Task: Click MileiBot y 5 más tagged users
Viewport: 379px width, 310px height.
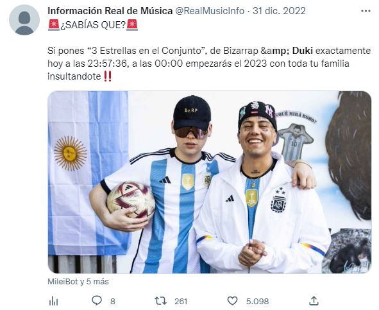Action: coord(78,282)
